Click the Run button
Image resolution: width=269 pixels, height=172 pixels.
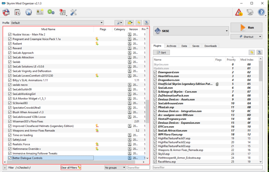click(246, 27)
